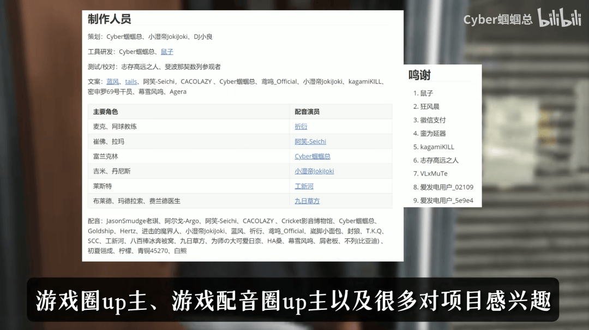Viewport: 589px width, 330px height.
Task: Select the 主要角色 table column header
Action: (x=105, y=112)
